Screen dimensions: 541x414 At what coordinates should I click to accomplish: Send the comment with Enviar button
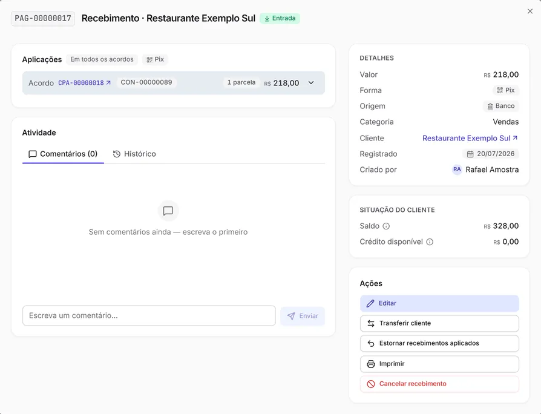pos(303,316)
